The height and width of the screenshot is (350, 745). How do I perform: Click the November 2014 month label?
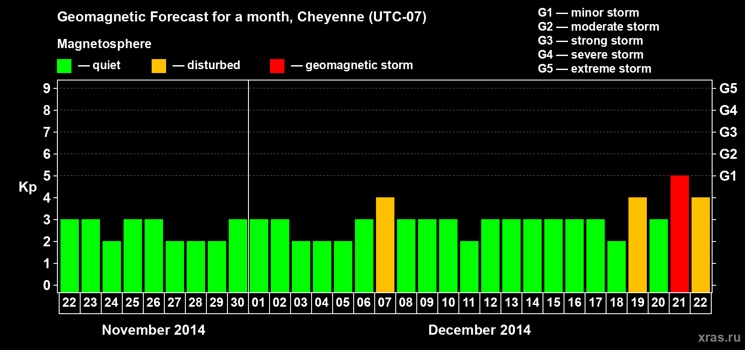(x=153, y=330)
